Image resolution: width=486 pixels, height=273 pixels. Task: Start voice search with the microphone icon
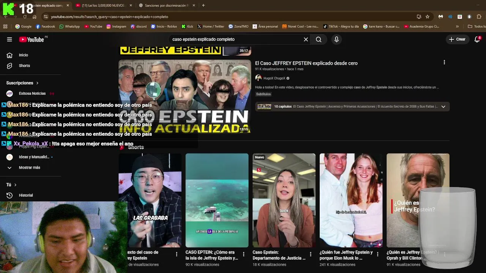(336, 39)
